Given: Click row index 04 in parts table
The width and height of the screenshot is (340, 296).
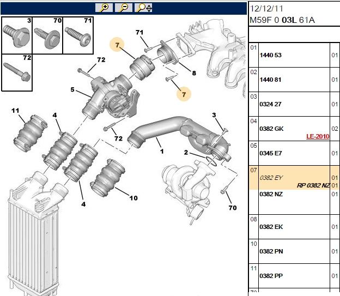Looking at the screenshot, I should tap(253, 121).
